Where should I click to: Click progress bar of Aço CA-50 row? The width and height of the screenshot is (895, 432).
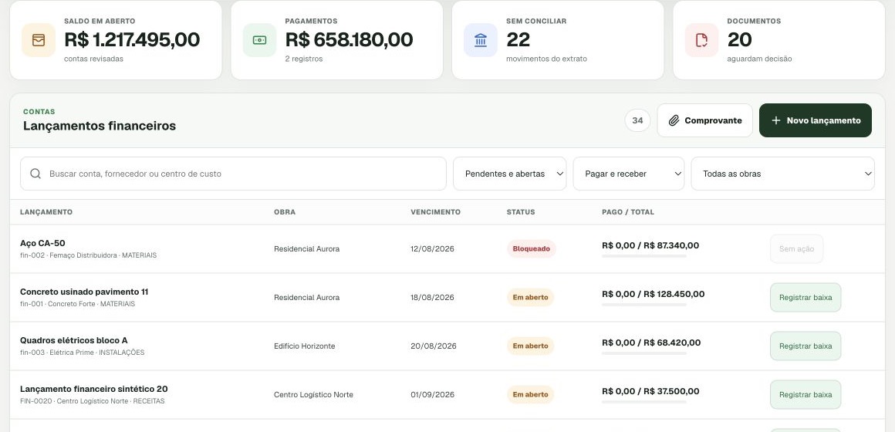pos(643,256)
